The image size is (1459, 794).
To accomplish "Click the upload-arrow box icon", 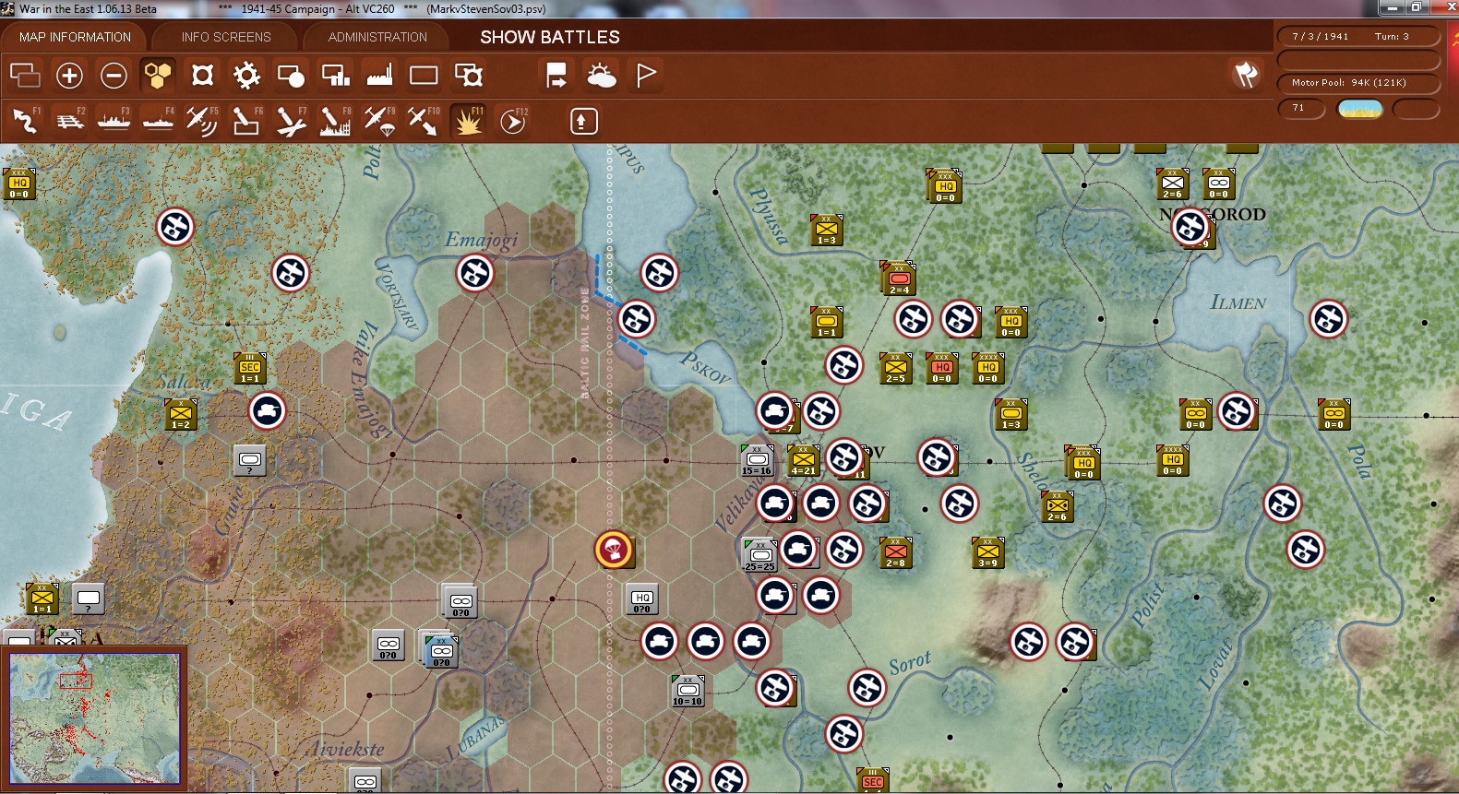I will 584,121.
